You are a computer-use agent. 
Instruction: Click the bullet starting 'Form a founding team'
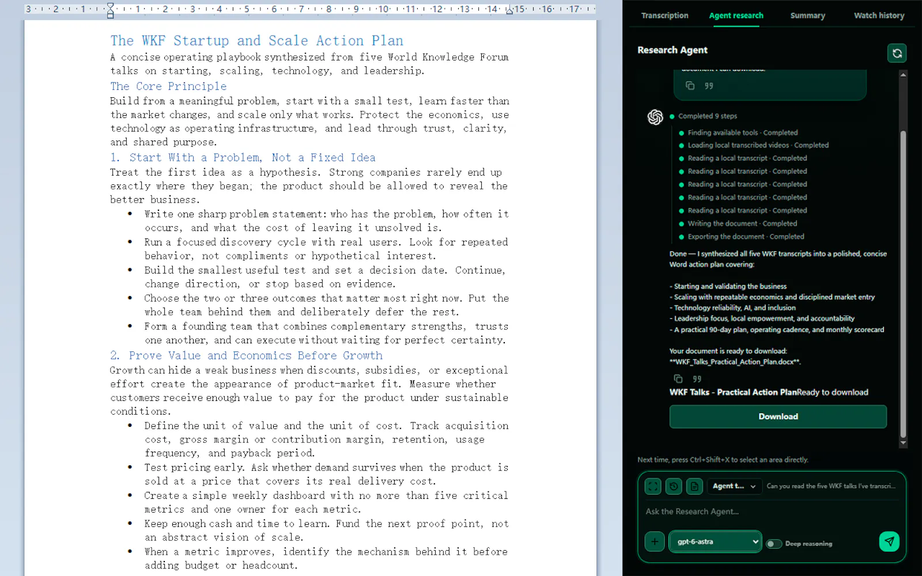[x=326, y=334]
